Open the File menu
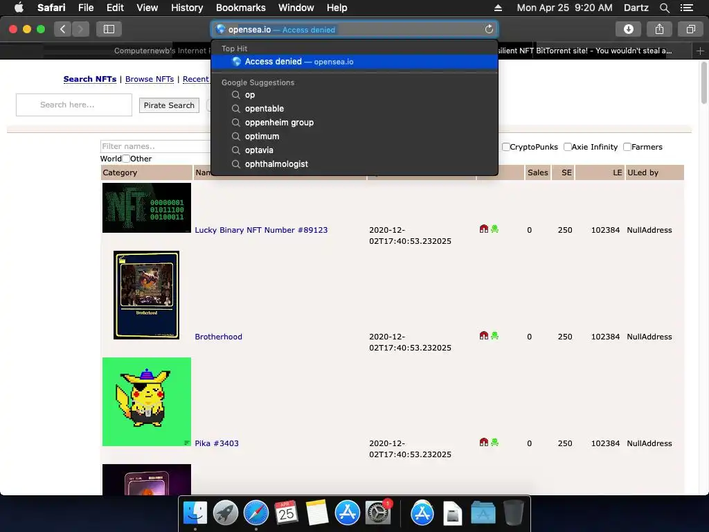This screenshot has width=709, height=532. [x=85, y=8]
